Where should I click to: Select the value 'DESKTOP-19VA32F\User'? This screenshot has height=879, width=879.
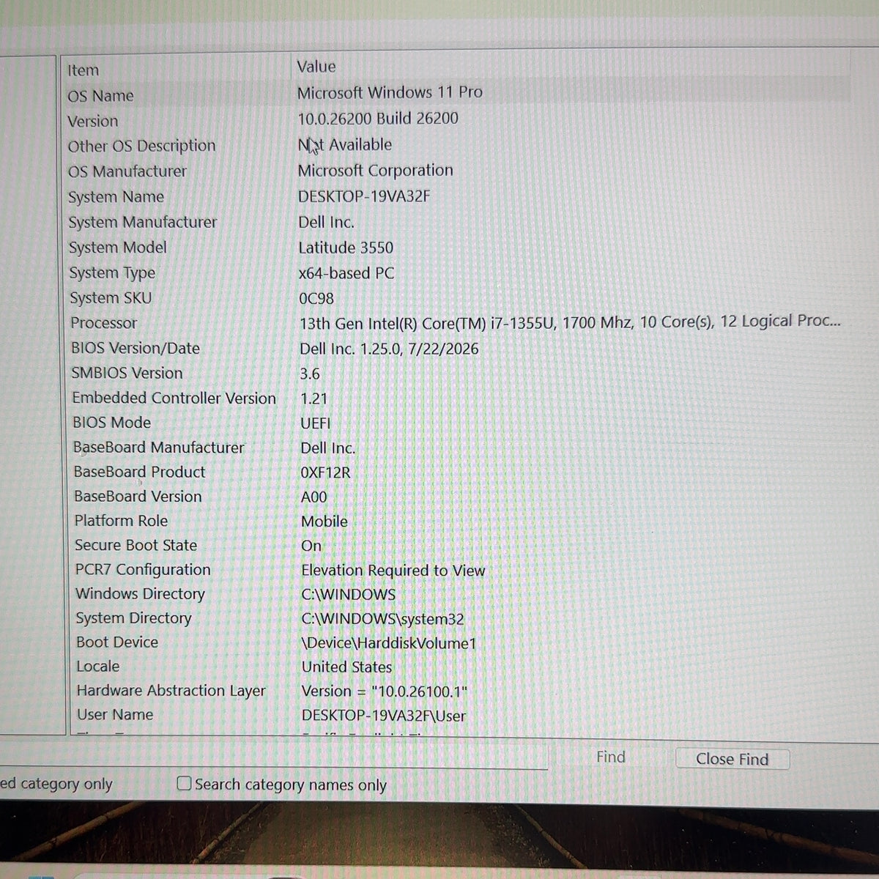pyautogui.click(x=384, y=716)
